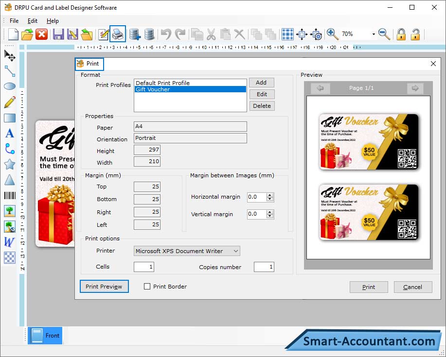Open the File menu

(14, 21)
